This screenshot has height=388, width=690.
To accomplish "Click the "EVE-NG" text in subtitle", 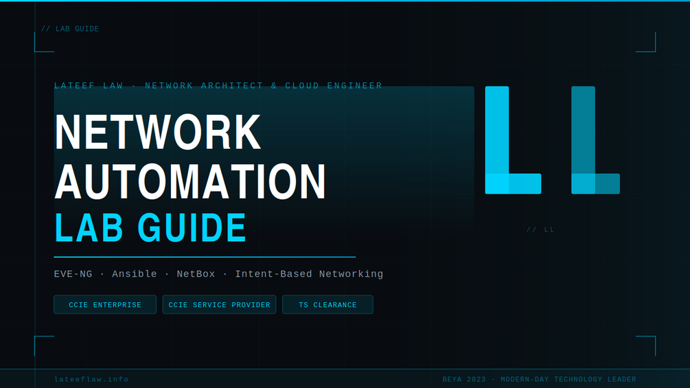I will click(73, 274).
